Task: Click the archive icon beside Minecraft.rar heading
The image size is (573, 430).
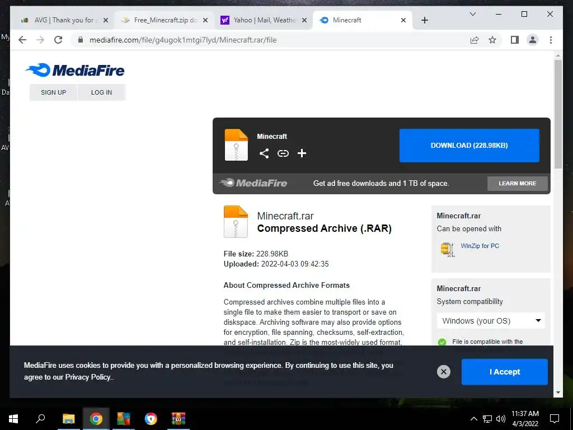Action: click(x=236, y=222)
